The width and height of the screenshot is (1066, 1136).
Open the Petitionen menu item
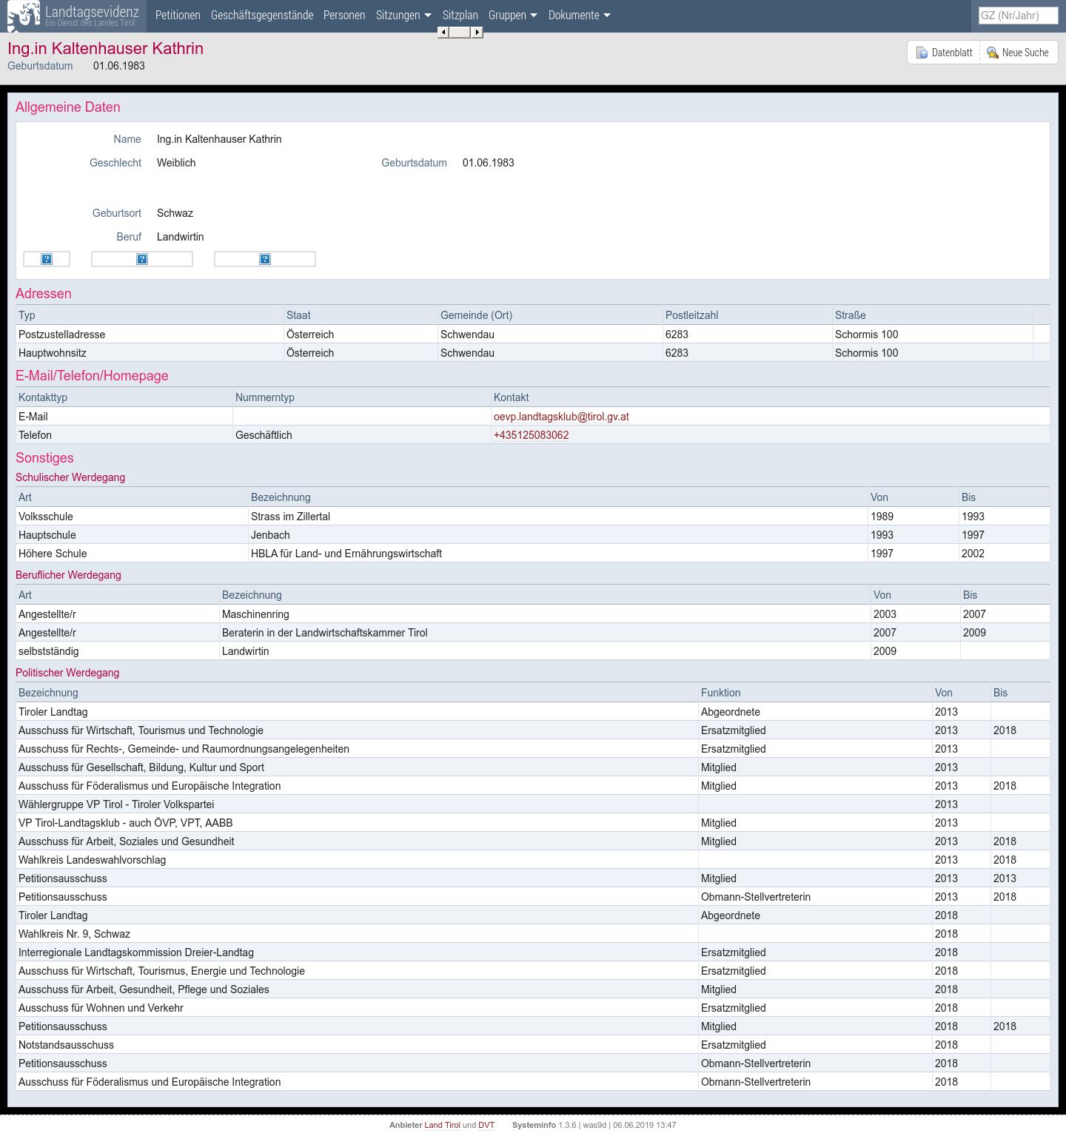coord(178,16)
